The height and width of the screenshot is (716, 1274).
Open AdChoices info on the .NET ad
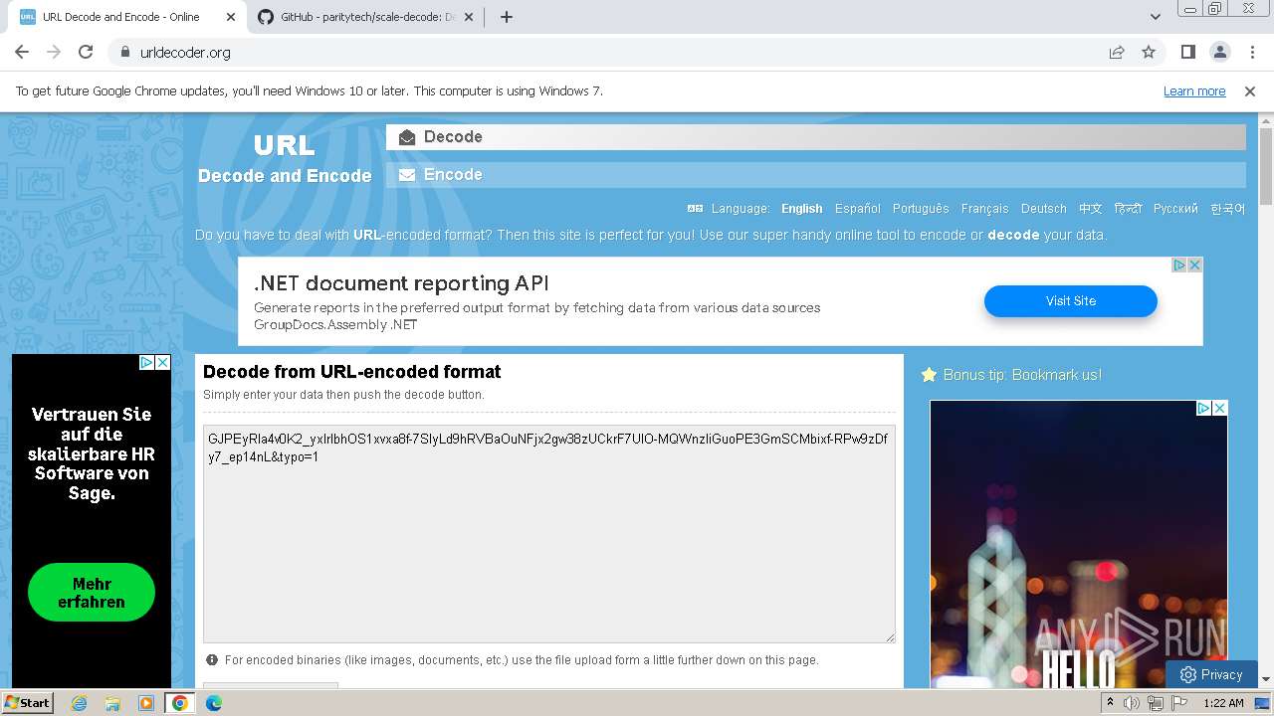(1179, 265)
